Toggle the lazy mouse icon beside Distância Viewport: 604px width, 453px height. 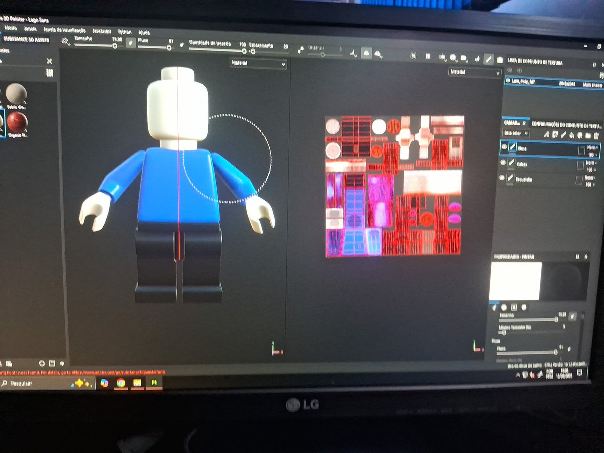tap(301, 50)
